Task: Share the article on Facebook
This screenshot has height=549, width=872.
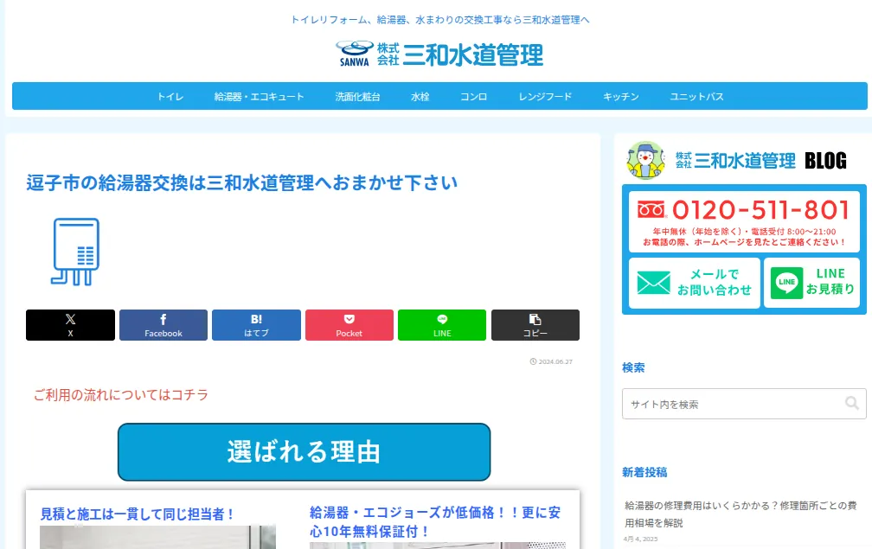Action: pyautogui.click(x=163, y=325)
